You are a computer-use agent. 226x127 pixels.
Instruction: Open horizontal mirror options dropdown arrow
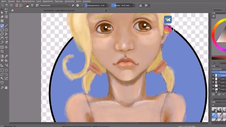coord(143,6)
